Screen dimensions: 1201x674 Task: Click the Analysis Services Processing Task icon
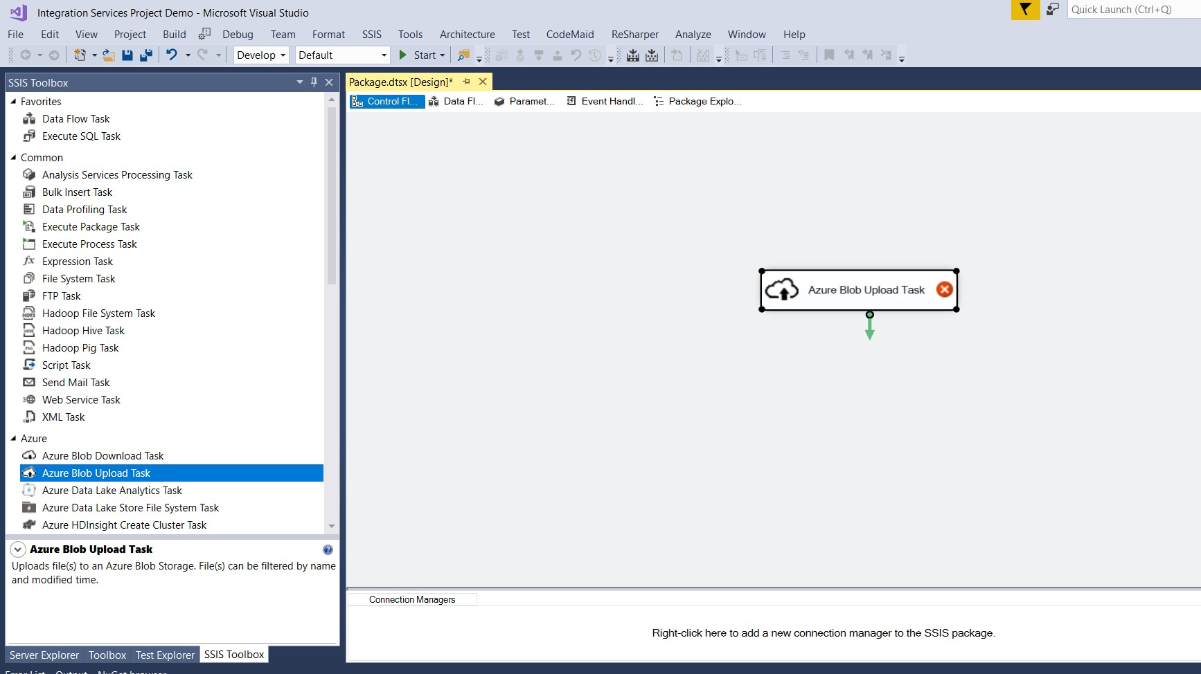(29, 175)
